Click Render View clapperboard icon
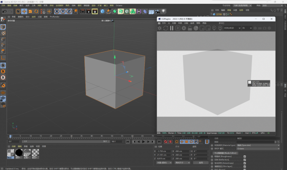Screen dimensions: 287x170 pos(83,11)
